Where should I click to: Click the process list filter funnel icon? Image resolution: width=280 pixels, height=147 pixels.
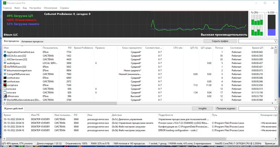275,41
